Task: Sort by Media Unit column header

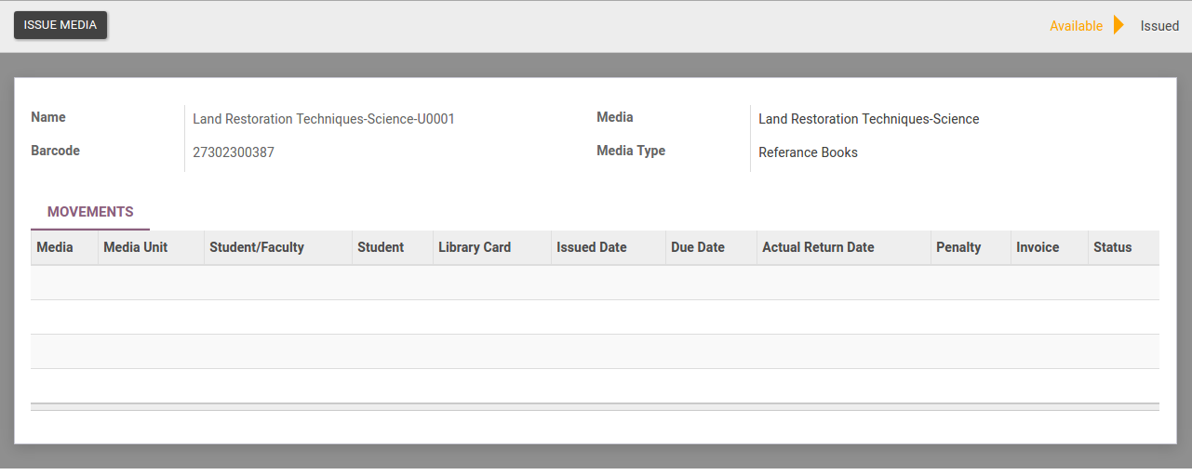Action: click(x=136, y=247)
